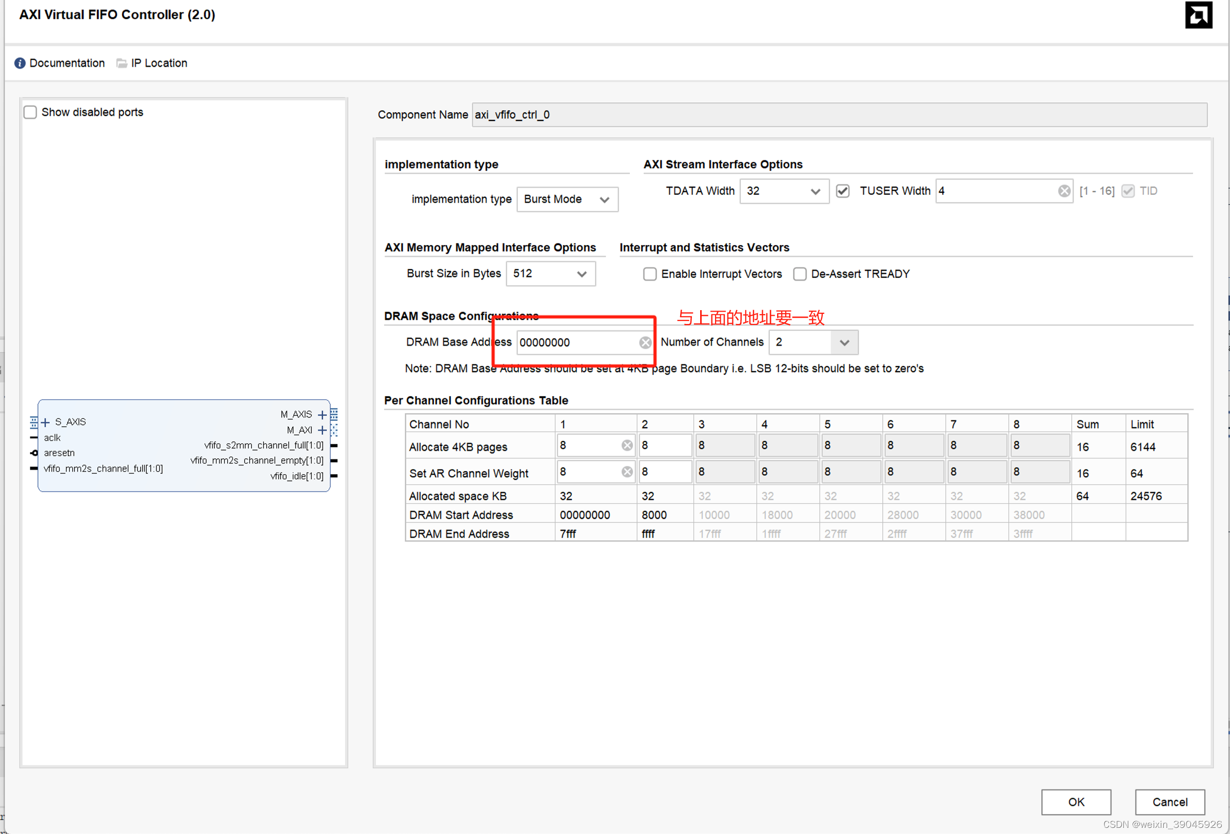The width and height of the screenshot is (1230, 834).
Task: Click the AMD logo icon
Action: (x=1198, y=15)
